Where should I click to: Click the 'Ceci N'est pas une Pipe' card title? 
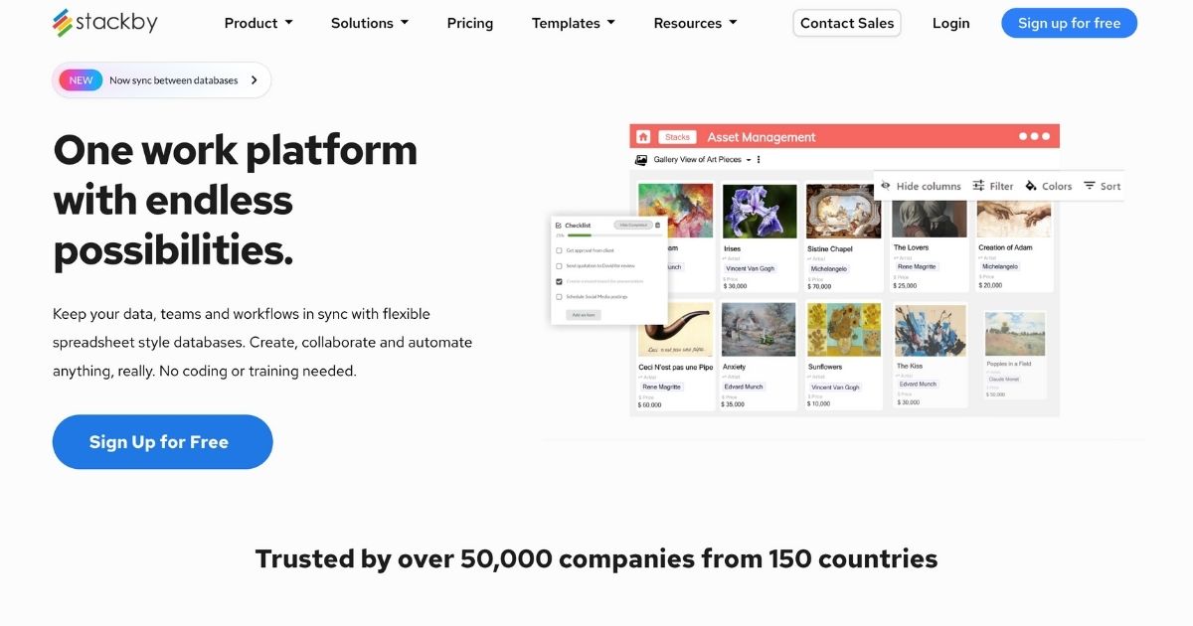[x=676, y=367]
